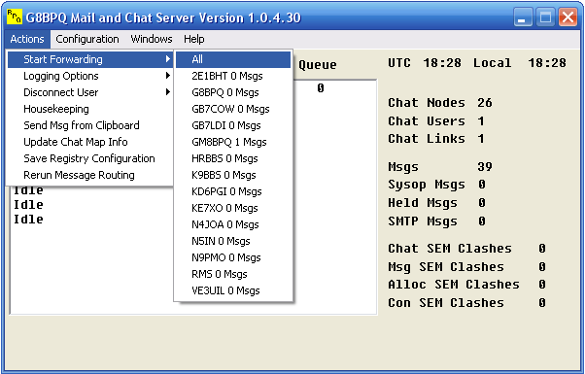Click the Held Msgs label
The width and height of the screenshot is (585, 374).
(x=423, y=203)
